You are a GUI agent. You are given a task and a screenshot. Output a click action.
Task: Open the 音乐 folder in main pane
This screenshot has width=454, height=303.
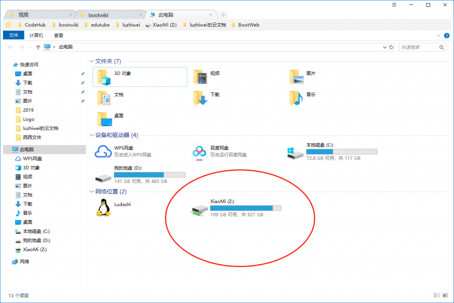tap(296, 98)
